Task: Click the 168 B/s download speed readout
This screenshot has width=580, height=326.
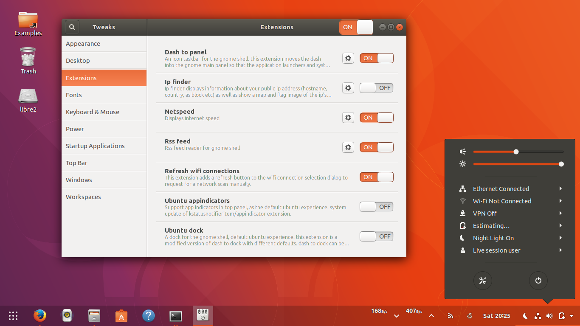Action: point(380,311)
